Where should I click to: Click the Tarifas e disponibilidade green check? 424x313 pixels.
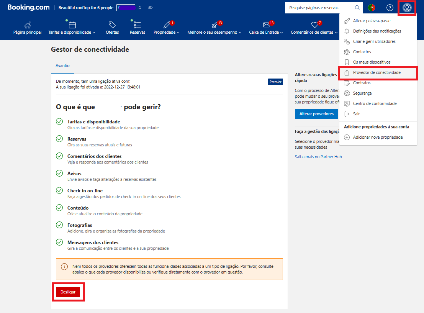[59, 121]
